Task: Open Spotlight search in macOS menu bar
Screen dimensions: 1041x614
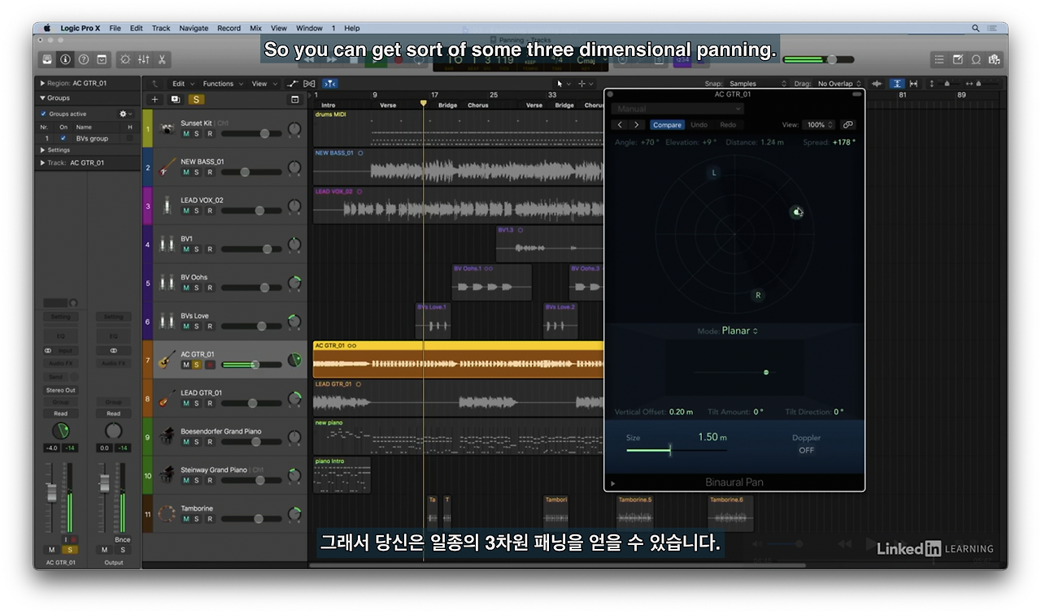Action: pos(976,28)
